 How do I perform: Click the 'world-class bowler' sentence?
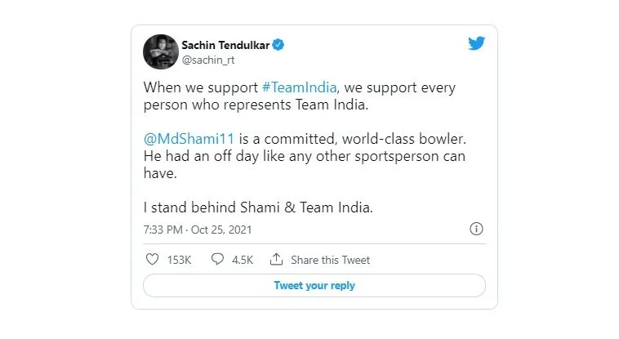[x=305, y=139]
